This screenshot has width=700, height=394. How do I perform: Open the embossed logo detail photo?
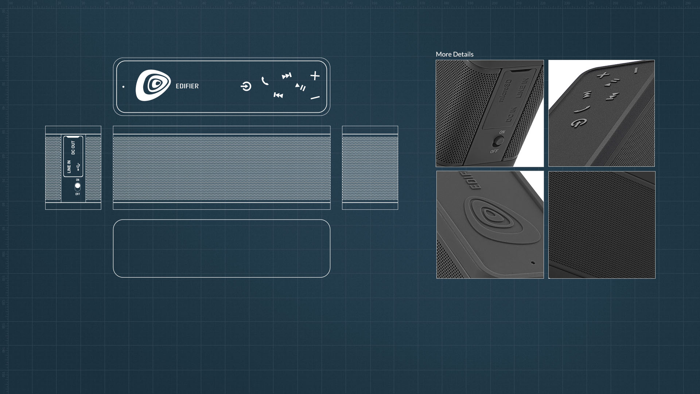pos(490,225)
